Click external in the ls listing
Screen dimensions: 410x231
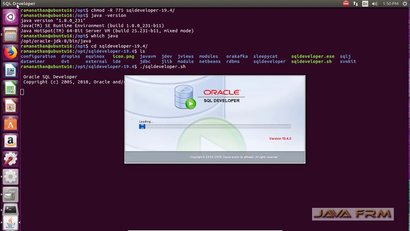coord(96,62)
